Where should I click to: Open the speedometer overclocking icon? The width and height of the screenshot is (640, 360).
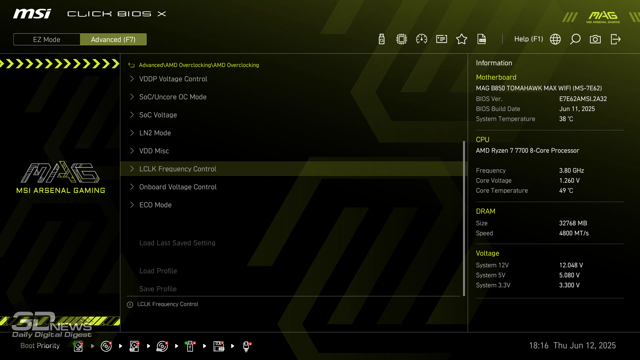coord(422,39)
